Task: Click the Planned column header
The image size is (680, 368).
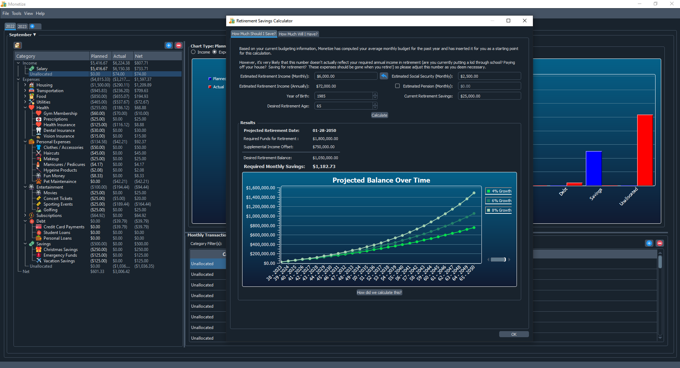Action: pos(101,56)
